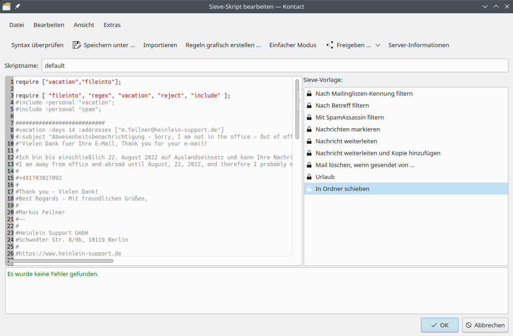The height and width of the screenshot is (336, 513).
Task: Open the Datei menu
Action: (x=16, y=25)
